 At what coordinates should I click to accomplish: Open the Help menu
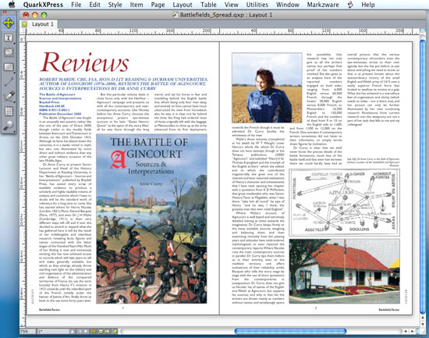(x=368, y=5)
